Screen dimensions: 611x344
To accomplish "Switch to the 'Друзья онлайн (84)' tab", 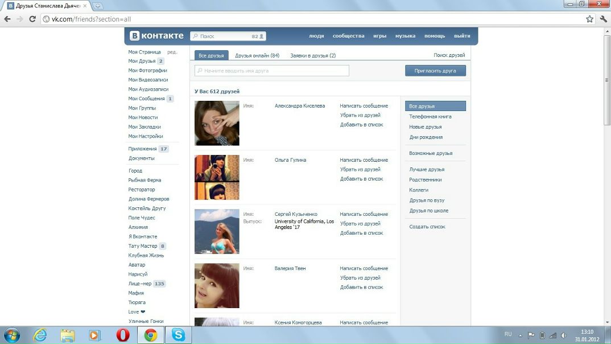I will (x=257, y=56).
